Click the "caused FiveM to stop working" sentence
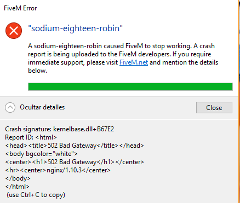 click(x=147, y=46)
